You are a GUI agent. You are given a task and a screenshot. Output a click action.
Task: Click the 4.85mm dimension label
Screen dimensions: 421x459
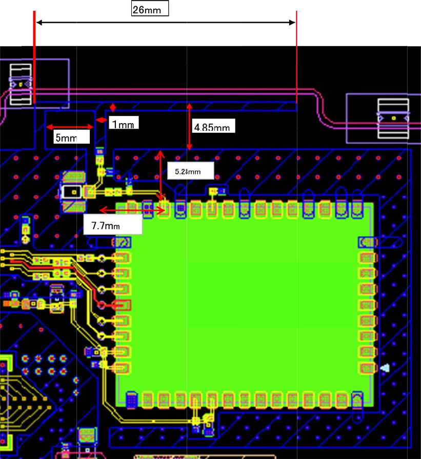point(213,126)
